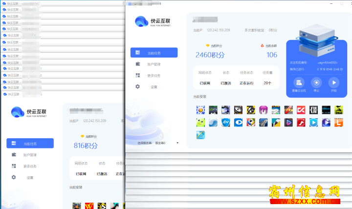Open 更多任务 in the back window sidebar
352x209 pixels.
tap(30, 166)
